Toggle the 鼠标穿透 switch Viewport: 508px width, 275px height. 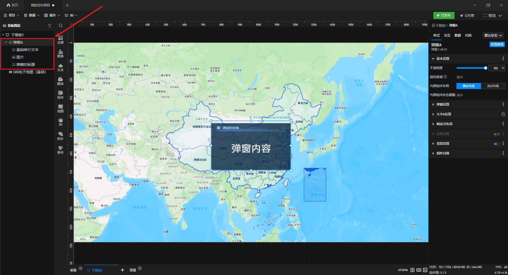pyautogui.click(x=460, y=77)
